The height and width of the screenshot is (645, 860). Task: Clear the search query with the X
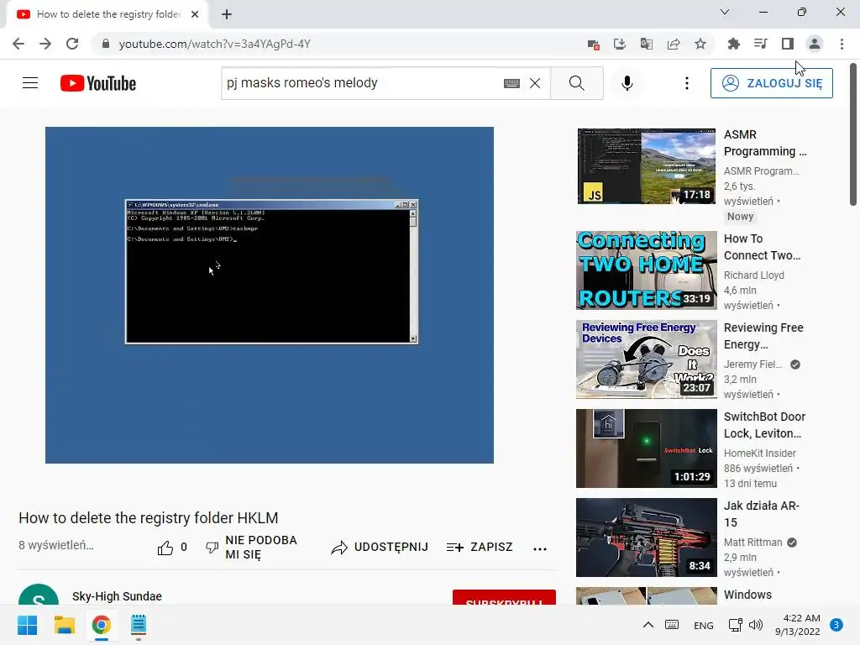point(535,83)
